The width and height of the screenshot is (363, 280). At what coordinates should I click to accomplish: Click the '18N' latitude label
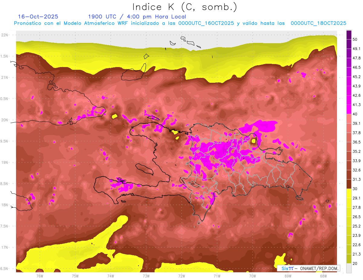click(x=5, y=205)
